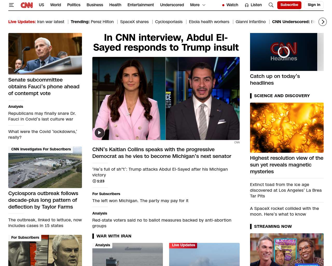The width and height of the screenshot is (332, 266).
Task: Open the World section
Action: (x=56, y=5)
